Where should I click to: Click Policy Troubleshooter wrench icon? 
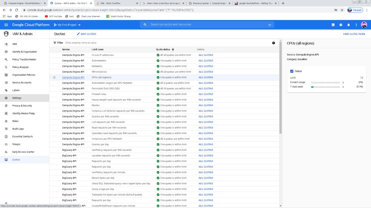tap(6, 59)
